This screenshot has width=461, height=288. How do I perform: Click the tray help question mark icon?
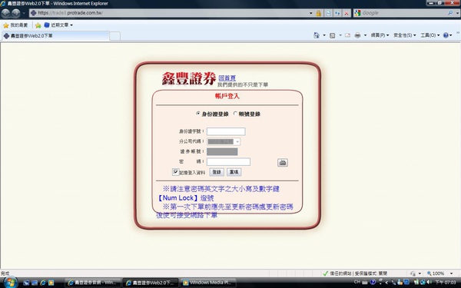tap(373, 282)
